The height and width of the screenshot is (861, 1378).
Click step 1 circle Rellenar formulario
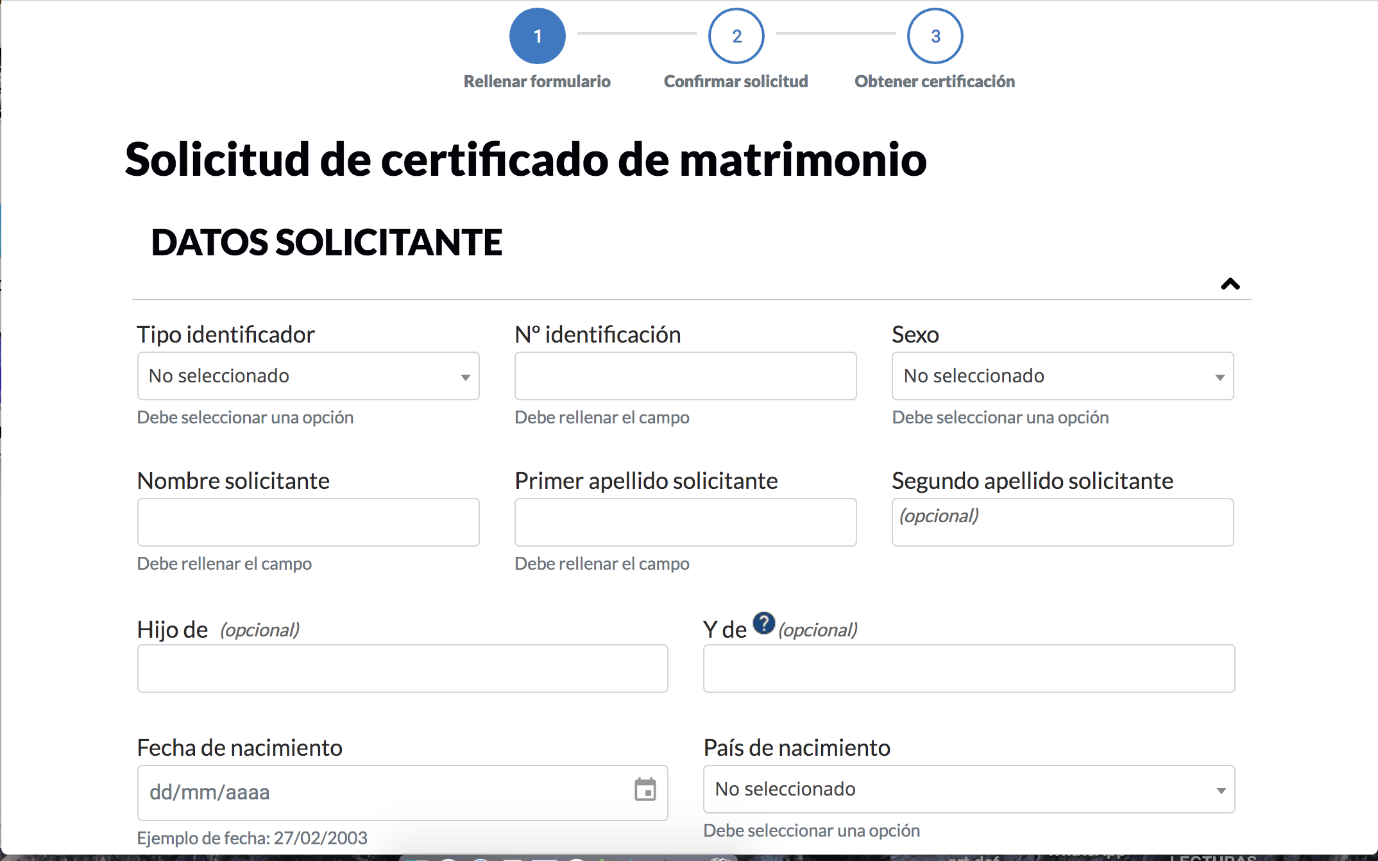[538, 36]
